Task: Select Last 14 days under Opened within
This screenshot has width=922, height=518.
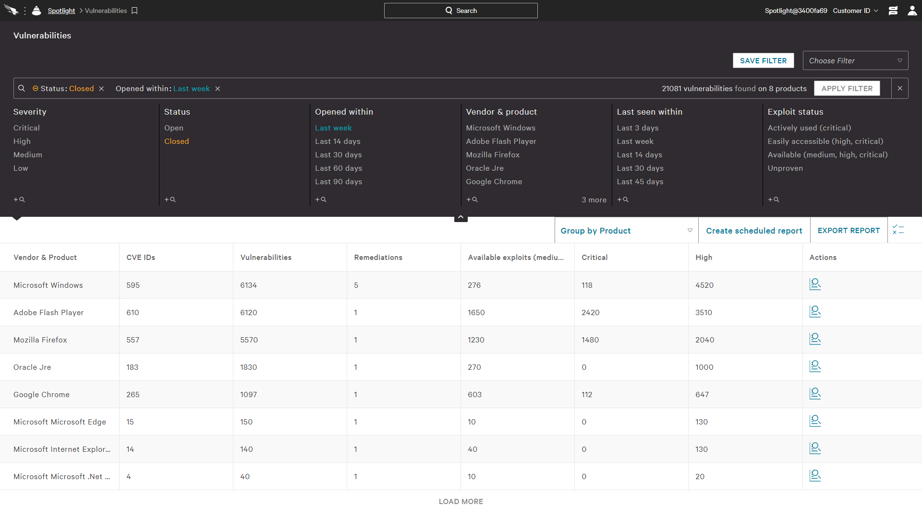Action: pos(338,141)
